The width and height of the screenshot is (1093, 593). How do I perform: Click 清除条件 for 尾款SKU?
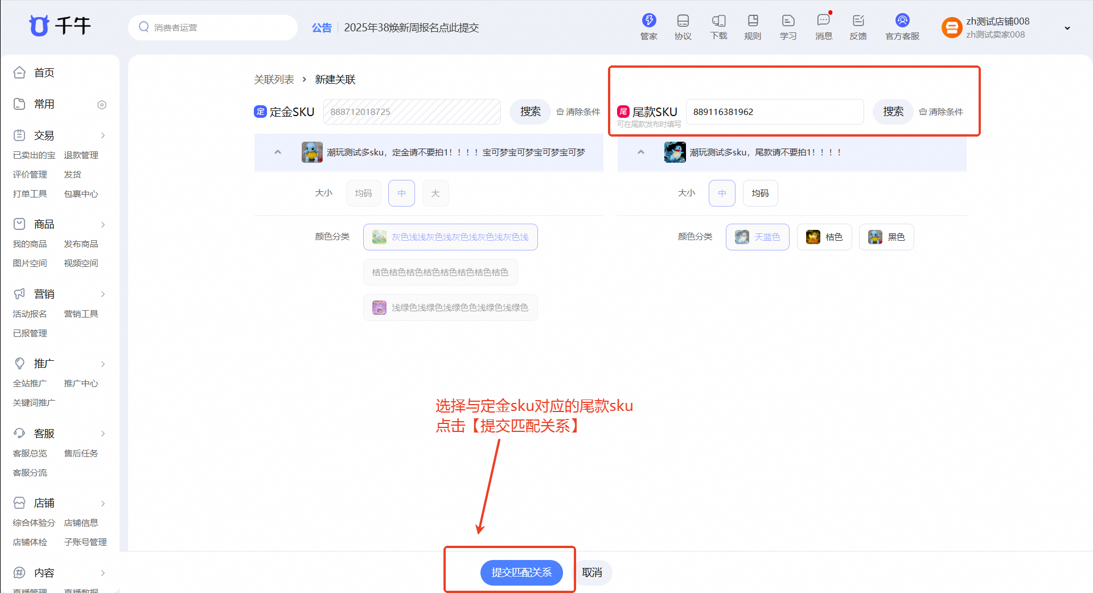point(942,112)
